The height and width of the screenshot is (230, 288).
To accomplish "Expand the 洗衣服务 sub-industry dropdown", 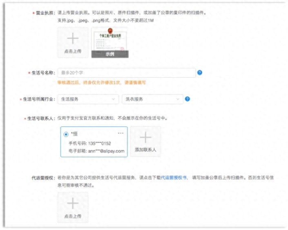I will tap(152, 99).
